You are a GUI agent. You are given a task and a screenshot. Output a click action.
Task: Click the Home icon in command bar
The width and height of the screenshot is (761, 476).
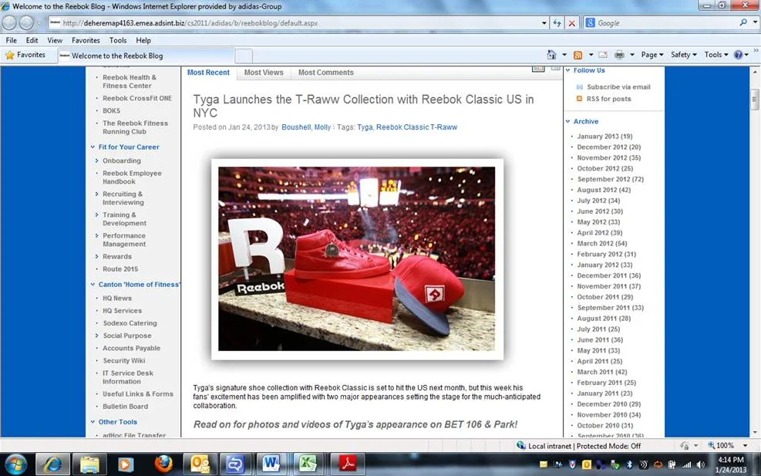pyautogui.click(x=551, y=55)
